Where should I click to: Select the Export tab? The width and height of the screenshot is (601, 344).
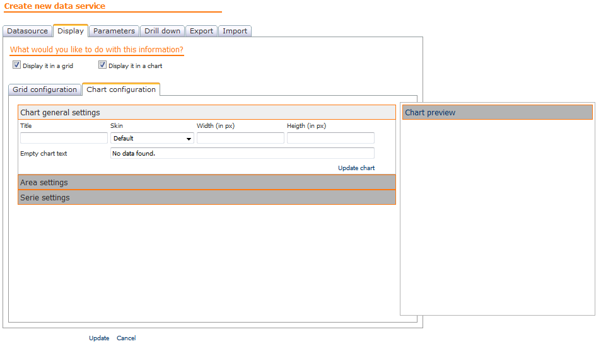[201, 31]
